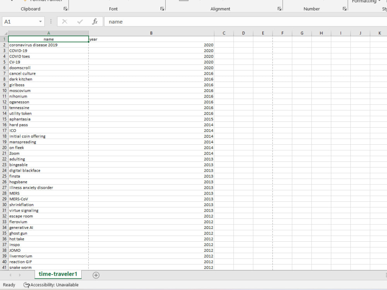
Task: Select column H header
Action: click(321, 33)
